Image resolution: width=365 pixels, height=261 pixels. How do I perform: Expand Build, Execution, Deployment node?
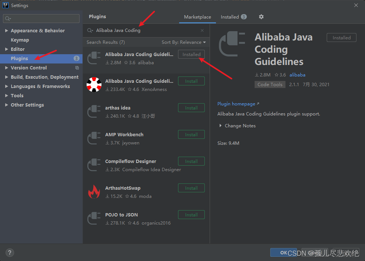click(x=7, y=77)
